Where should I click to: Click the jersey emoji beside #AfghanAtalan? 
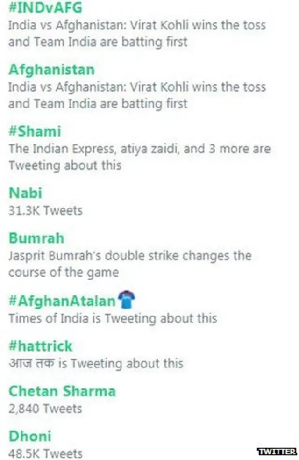click(126, 300)
